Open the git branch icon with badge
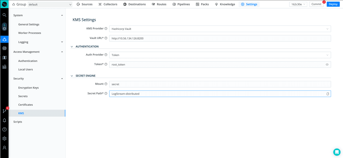Image resolution: width=343 pixels, height=158 pixels. coord(4,111)
